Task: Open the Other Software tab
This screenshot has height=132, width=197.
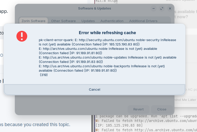Action: coord(63,21)
